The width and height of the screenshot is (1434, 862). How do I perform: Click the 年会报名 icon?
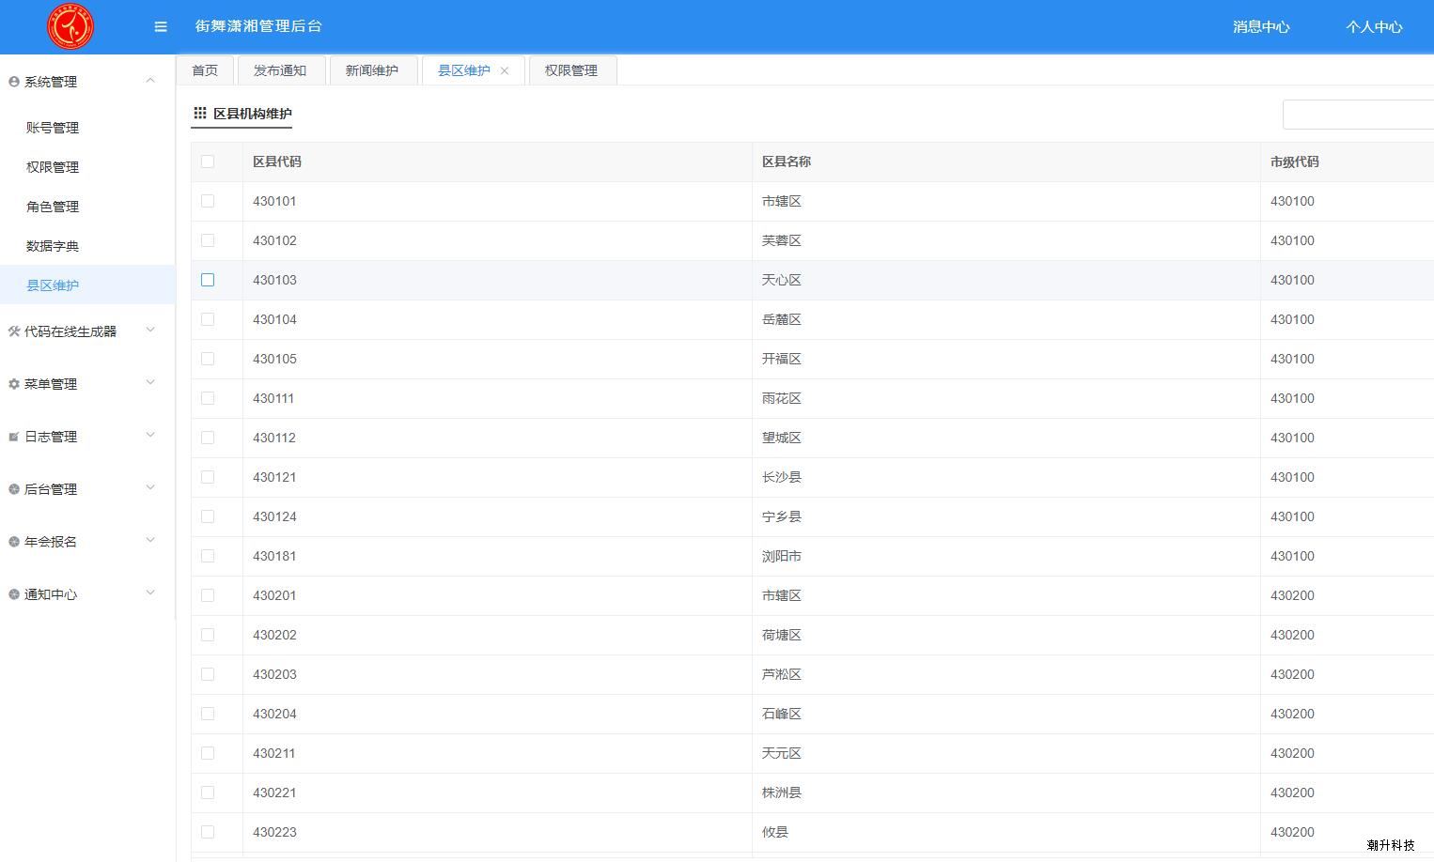[14, 542]
